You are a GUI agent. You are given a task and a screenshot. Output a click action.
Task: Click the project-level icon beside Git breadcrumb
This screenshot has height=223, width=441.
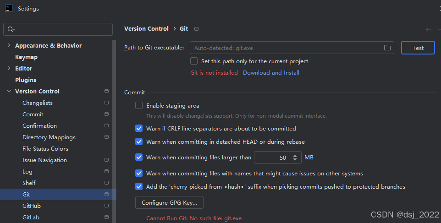point(197,29)
